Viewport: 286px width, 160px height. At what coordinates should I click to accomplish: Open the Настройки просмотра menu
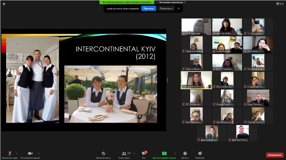[172, 2]
